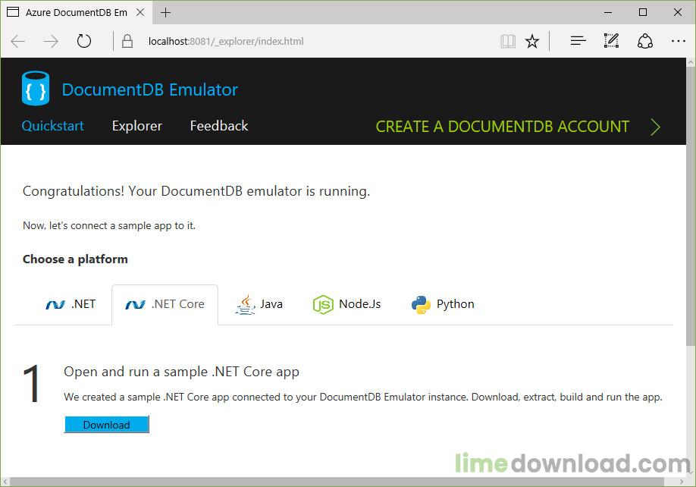The width and height of the screenshot is (696, 487).
Task: Switch to the NodeJs platform tab
Action: click(346, 304)
